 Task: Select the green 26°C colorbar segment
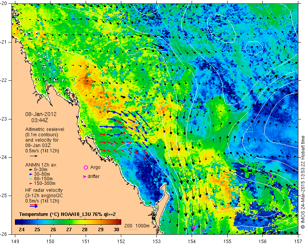tap(53, 222)
